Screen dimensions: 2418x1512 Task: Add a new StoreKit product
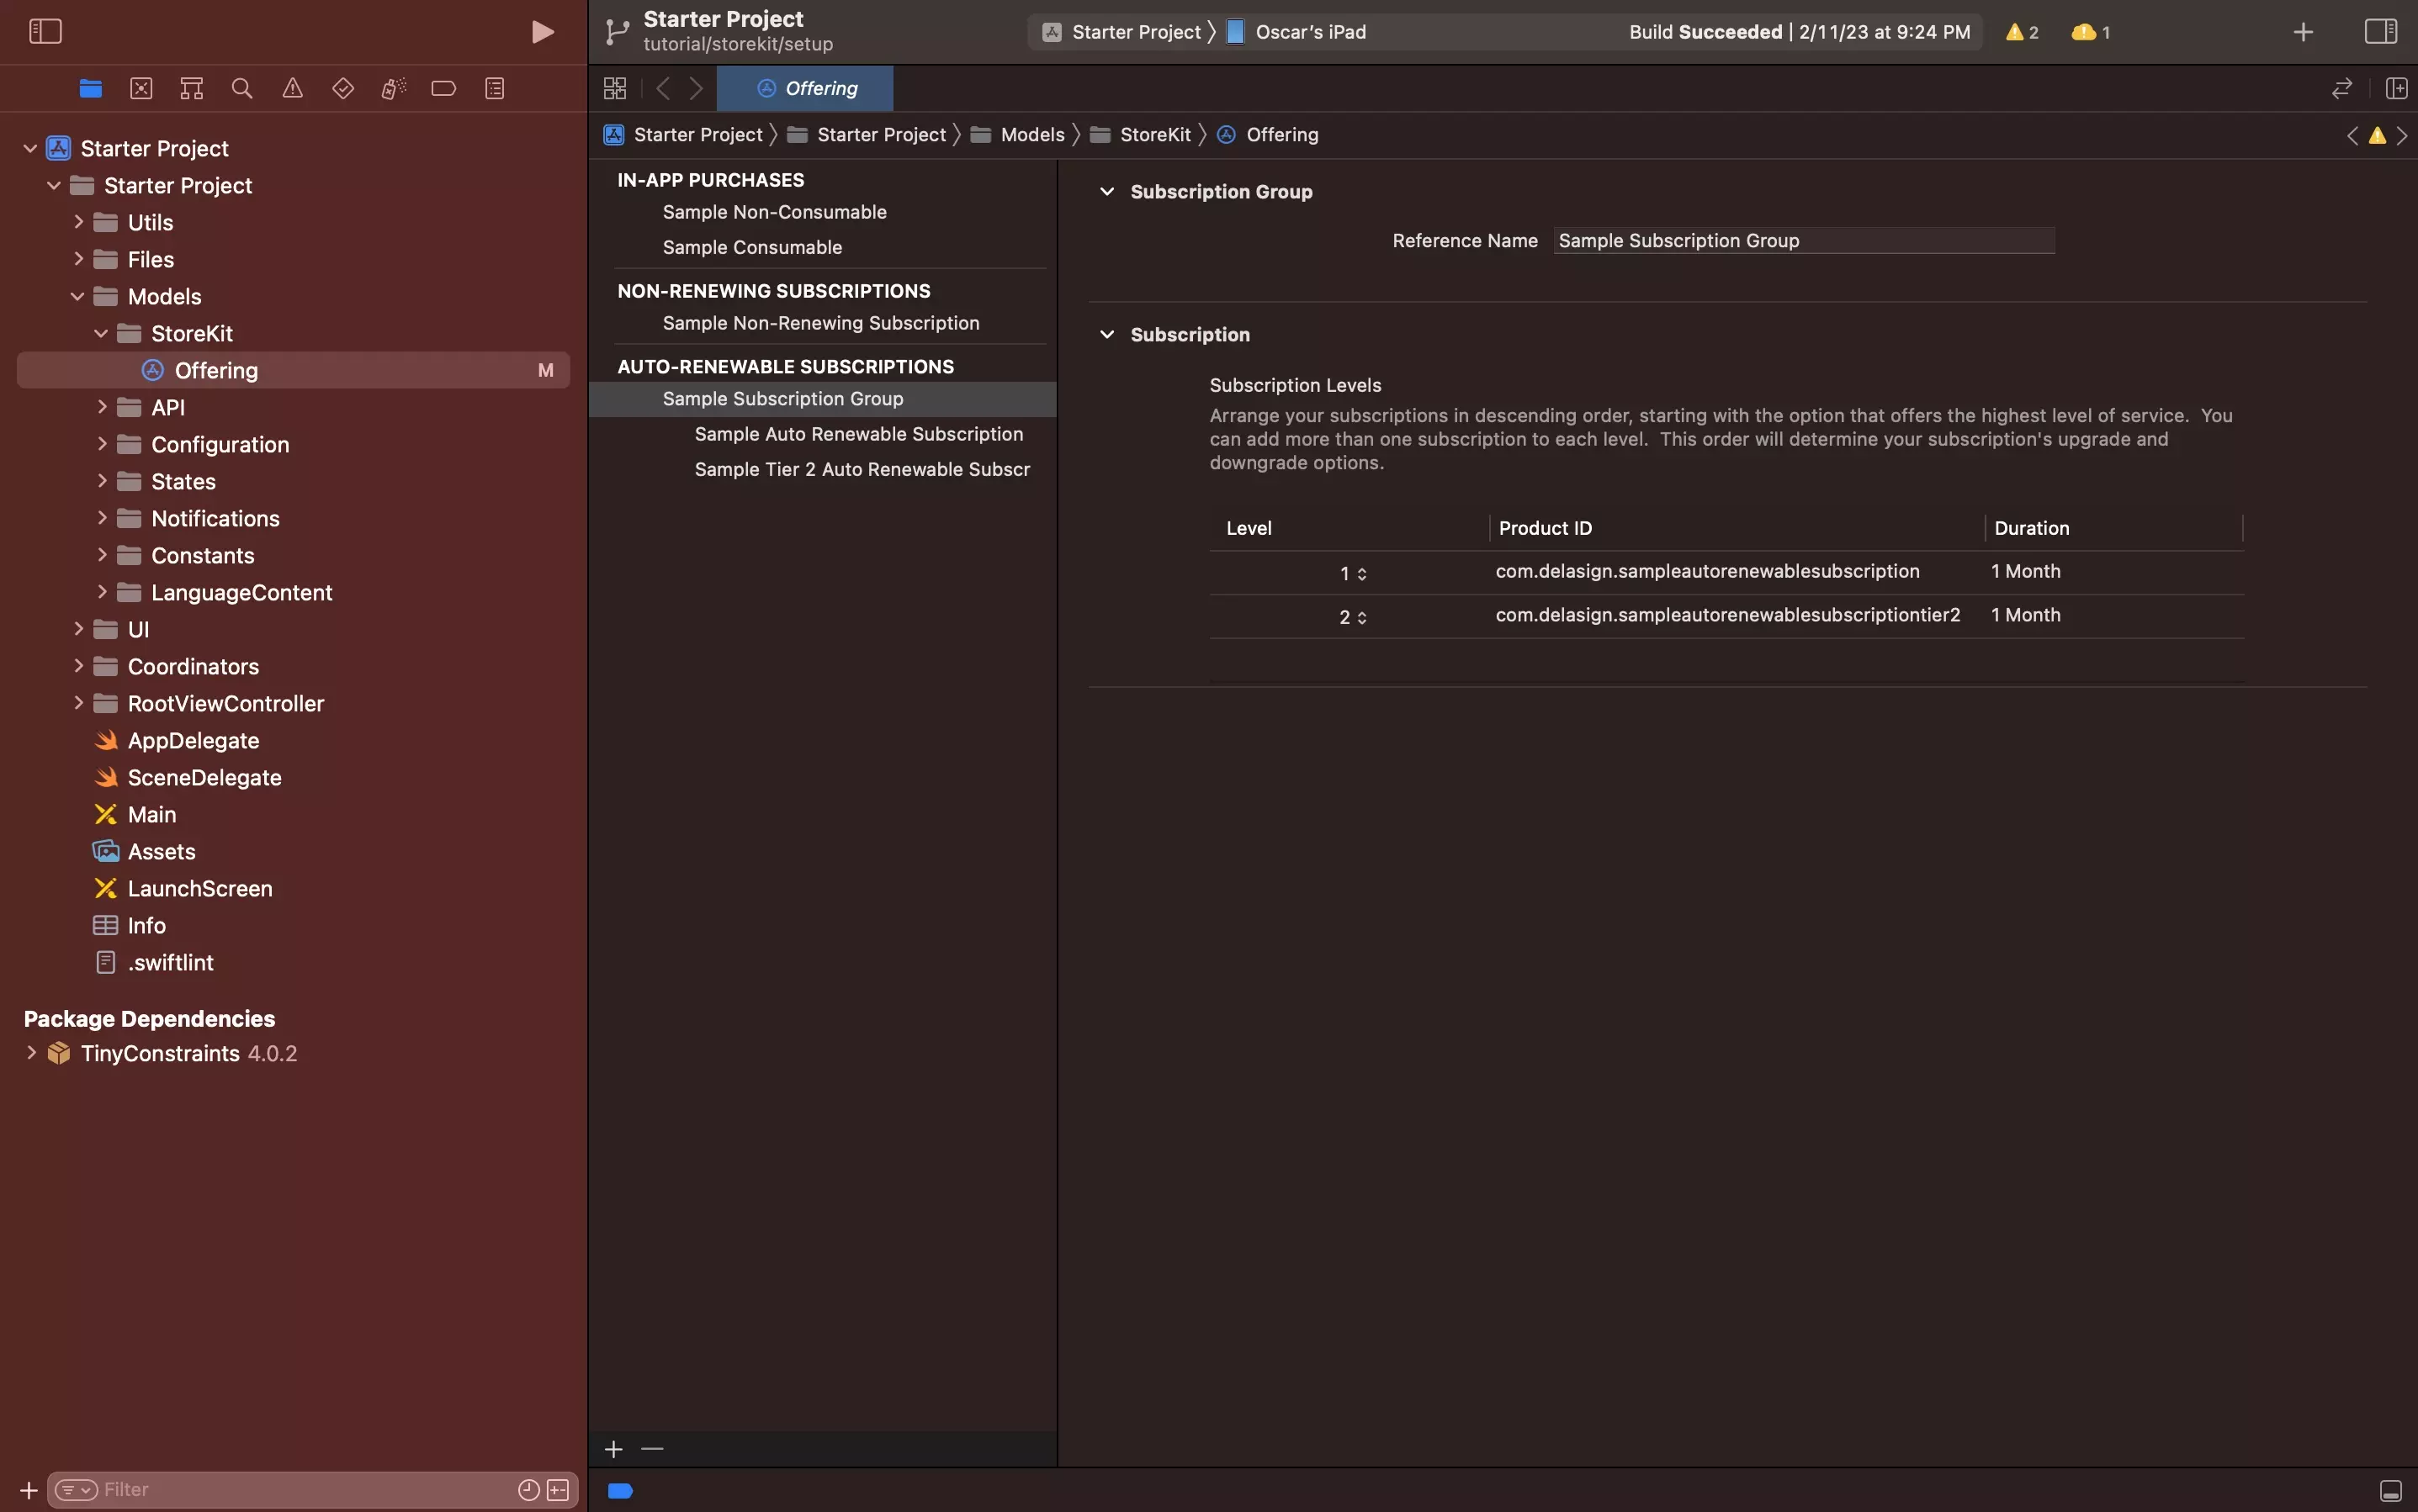613,1449
